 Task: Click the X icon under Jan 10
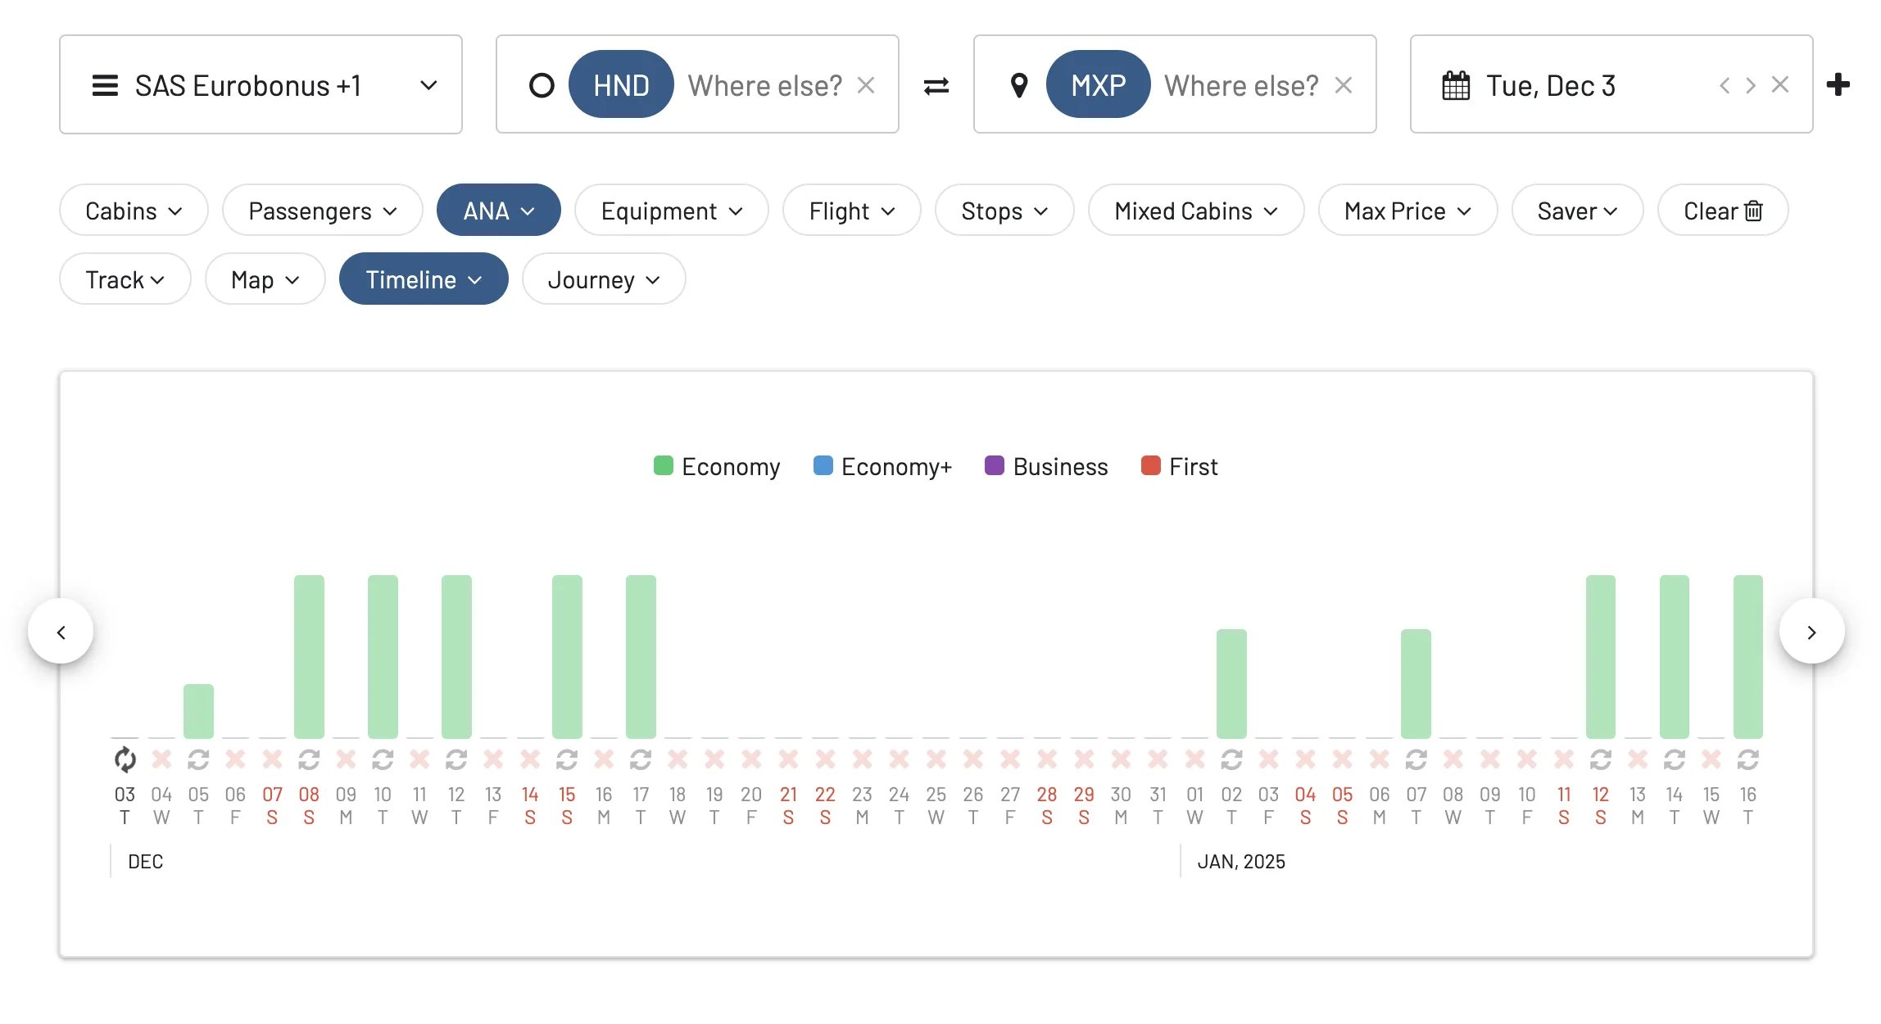point(1526,759)
